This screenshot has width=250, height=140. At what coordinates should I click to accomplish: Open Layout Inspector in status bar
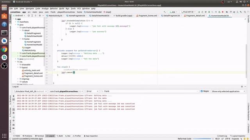tap(237, 136)
